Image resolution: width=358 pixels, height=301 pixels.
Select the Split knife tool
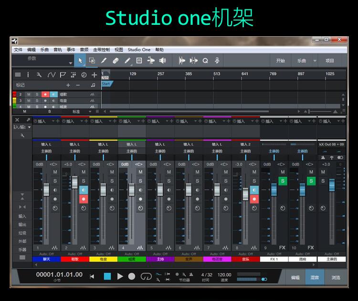point(104,61)
